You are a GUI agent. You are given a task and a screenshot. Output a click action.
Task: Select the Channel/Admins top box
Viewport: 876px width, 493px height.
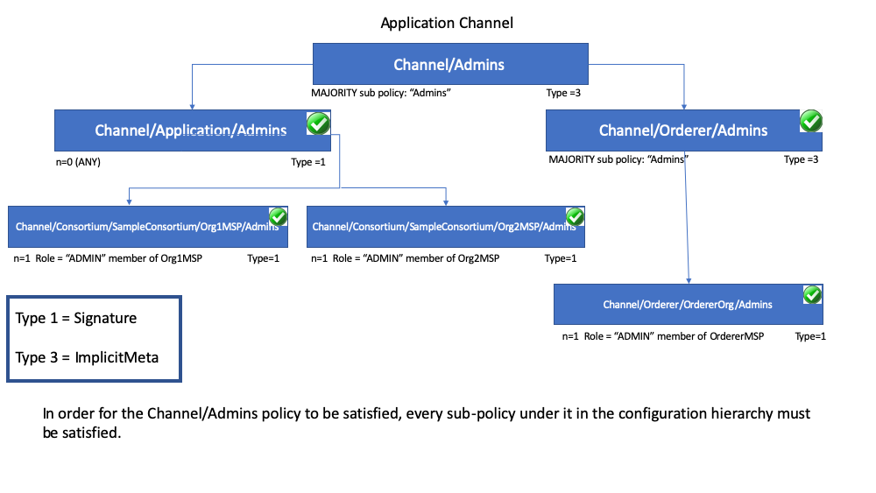point(450,64)
